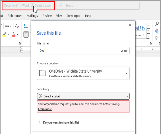The image size is (161, 134).
Task: Open bullet library dropdown arrow
Action: click(30, 26)
